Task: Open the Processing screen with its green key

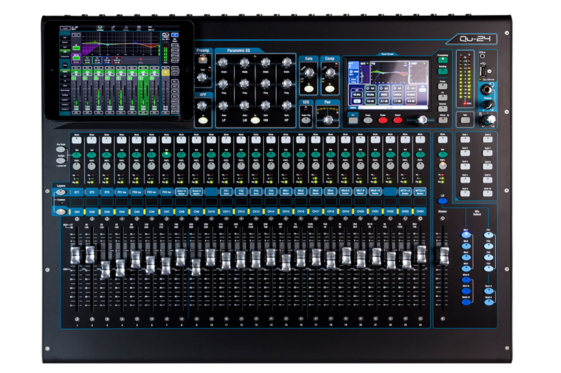Action: tap(442, 60)
